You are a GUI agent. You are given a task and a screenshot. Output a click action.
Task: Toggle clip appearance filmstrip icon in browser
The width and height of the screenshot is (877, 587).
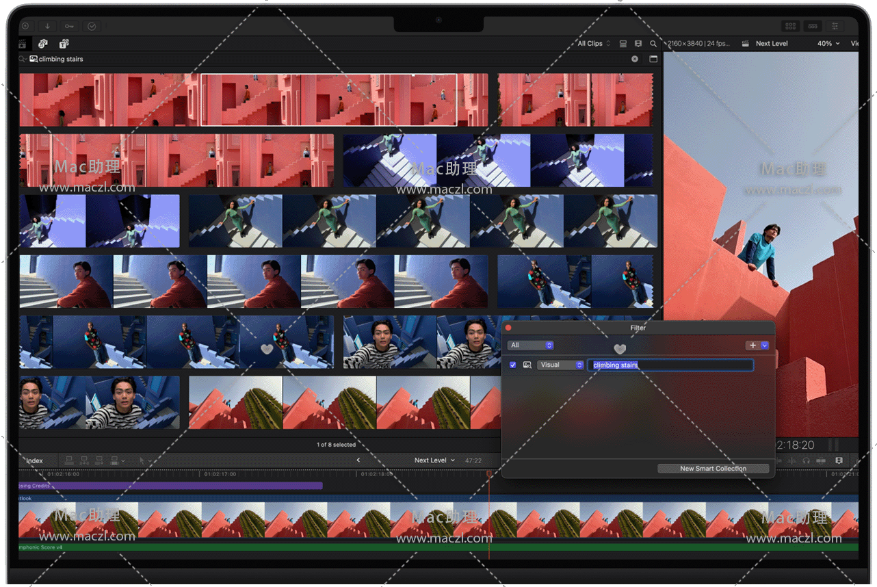click(x=638, y=44)
